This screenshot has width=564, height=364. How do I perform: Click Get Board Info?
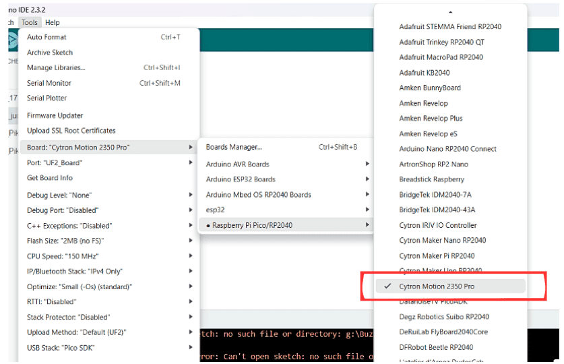pyautogui.click(x=50, y=178)
